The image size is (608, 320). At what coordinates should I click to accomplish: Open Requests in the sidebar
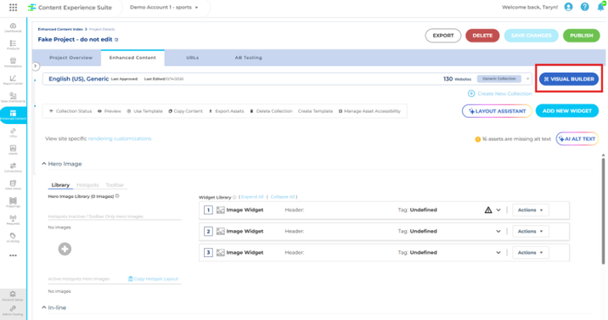click(x=14, y=220)
